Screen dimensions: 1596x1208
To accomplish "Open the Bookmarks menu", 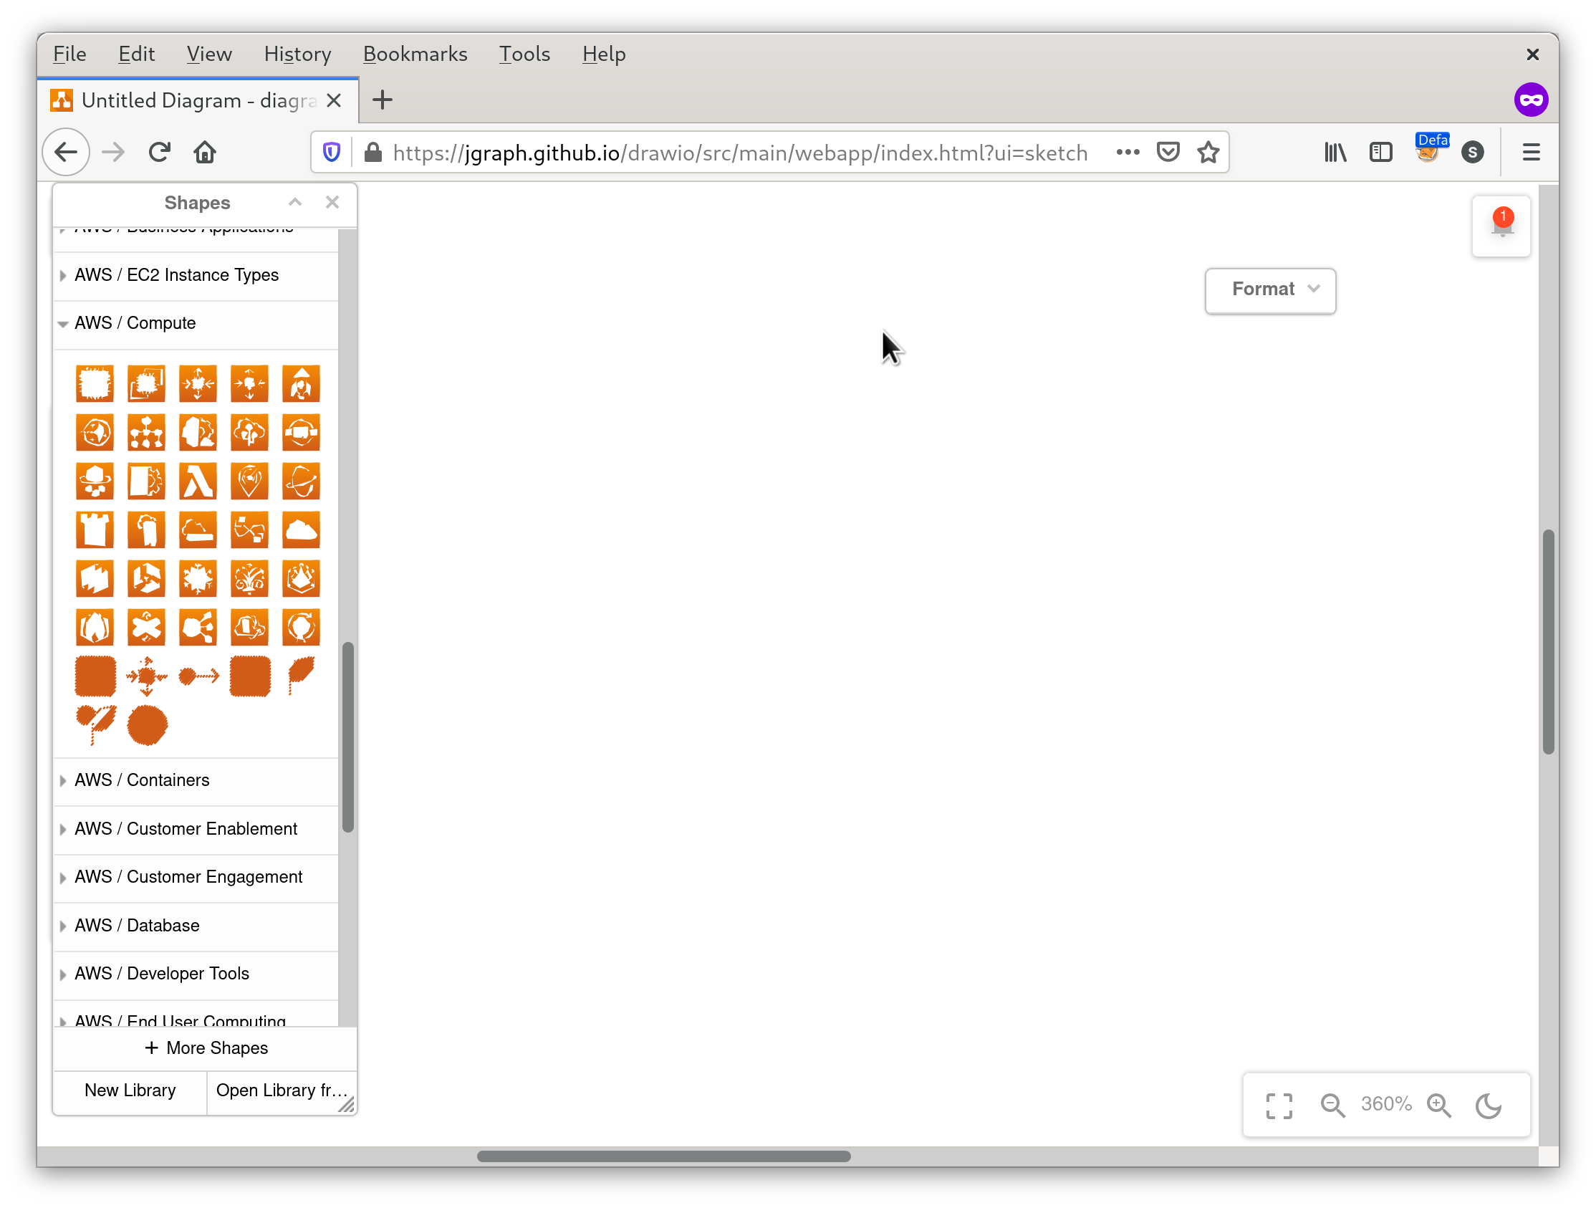I will [415, 54].
